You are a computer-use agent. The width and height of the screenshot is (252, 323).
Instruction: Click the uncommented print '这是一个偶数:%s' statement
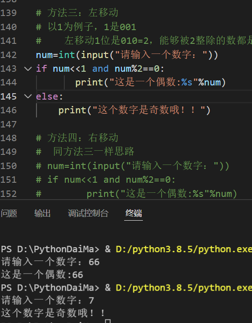click(151, 82)
